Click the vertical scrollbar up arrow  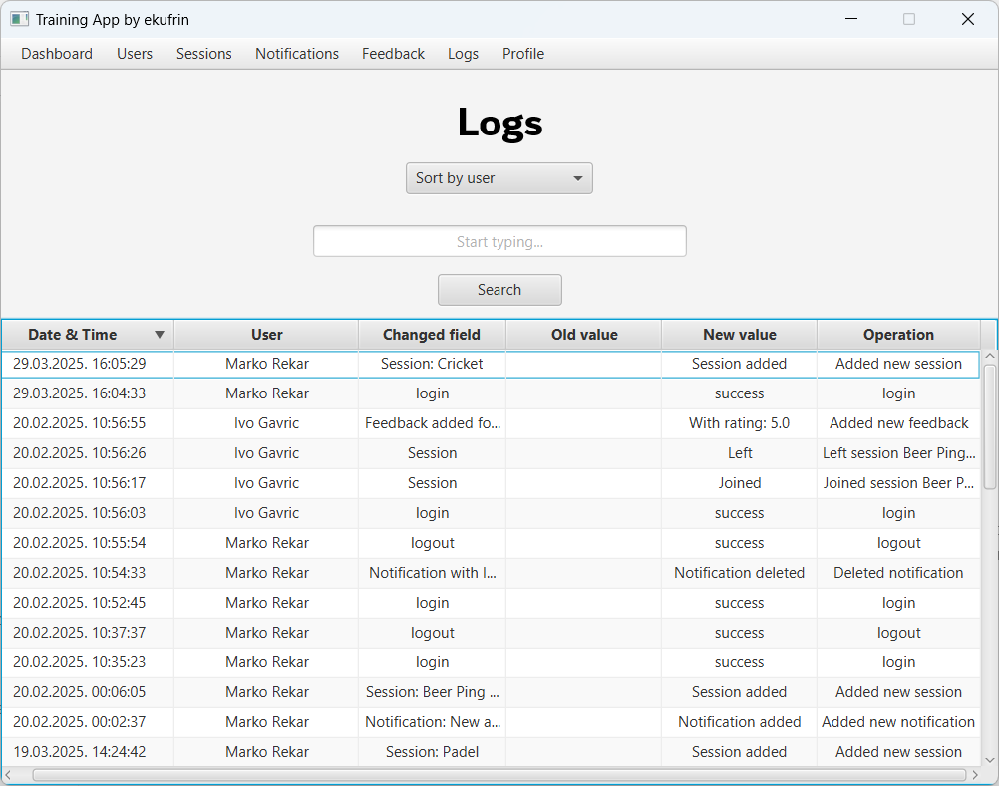pyautogui.click(x=989, y=356)
